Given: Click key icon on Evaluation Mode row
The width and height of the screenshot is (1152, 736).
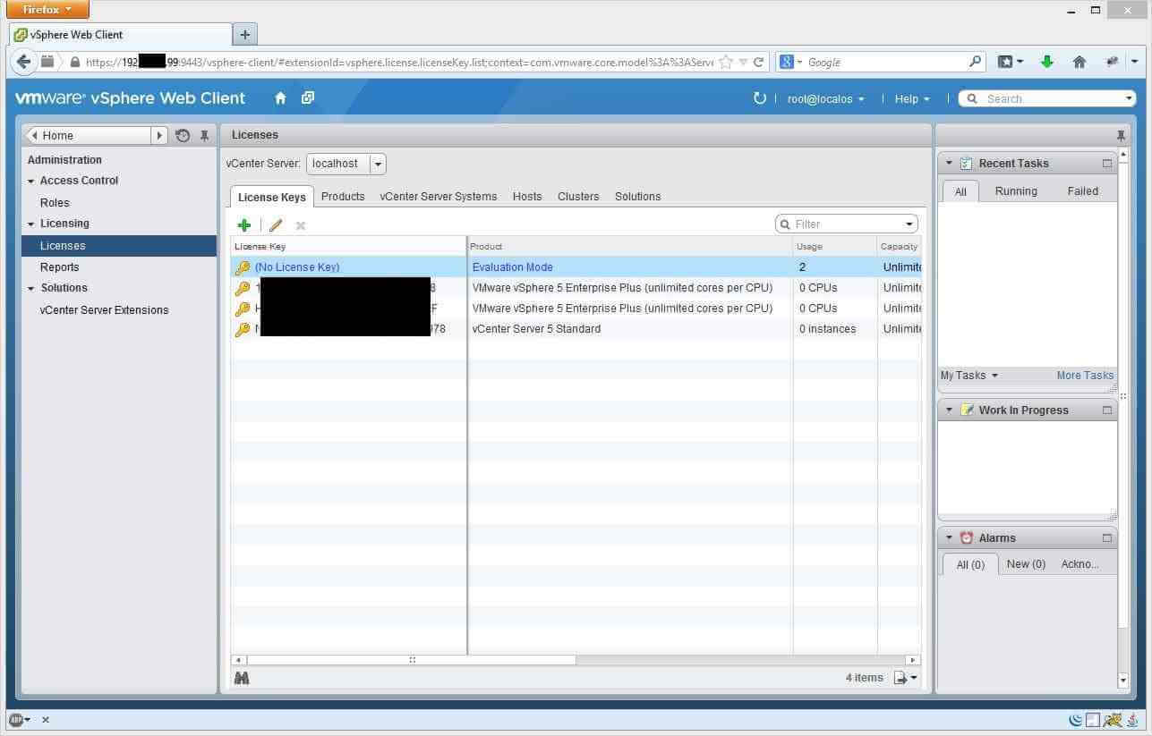Looking at the screenshot, I should 242,267.
